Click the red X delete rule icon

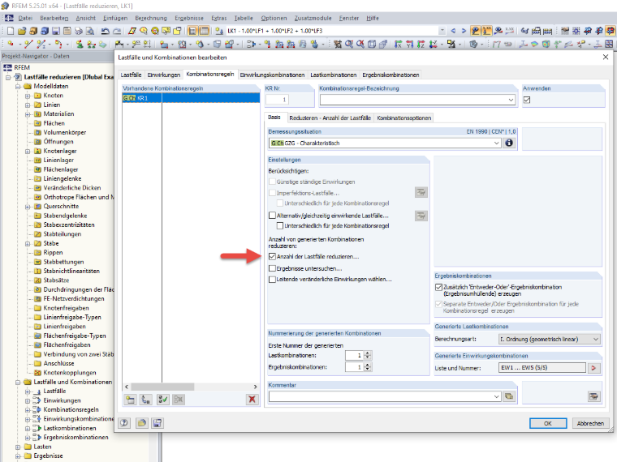[x=252, y=400]
